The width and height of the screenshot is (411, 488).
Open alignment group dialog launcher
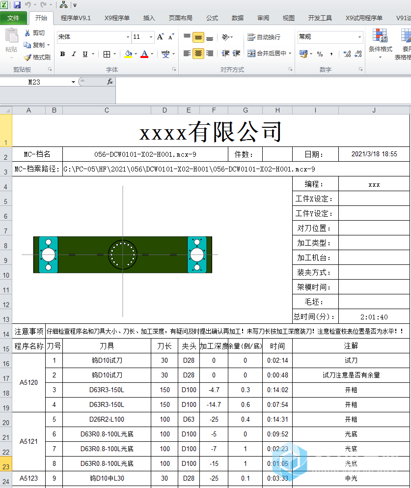[290, 69]
